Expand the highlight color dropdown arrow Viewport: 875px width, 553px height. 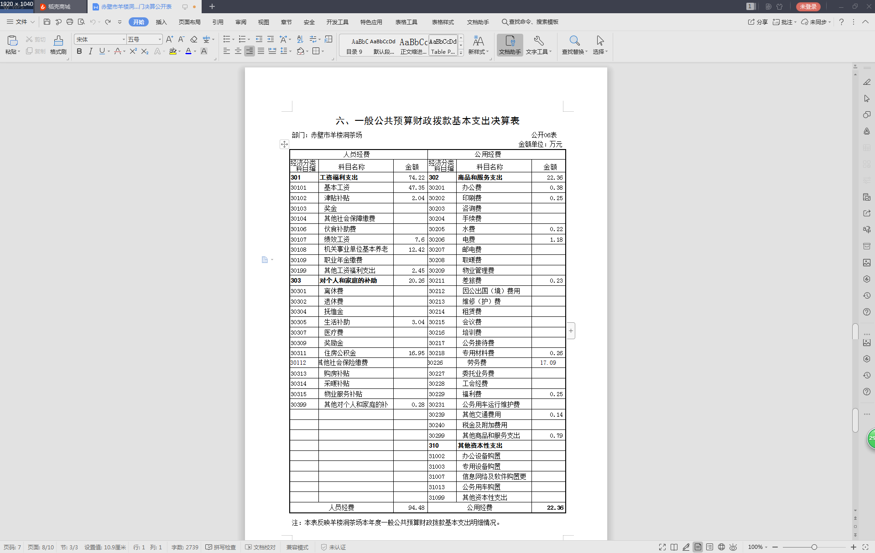pyautogui.click(x=179, y=52)
